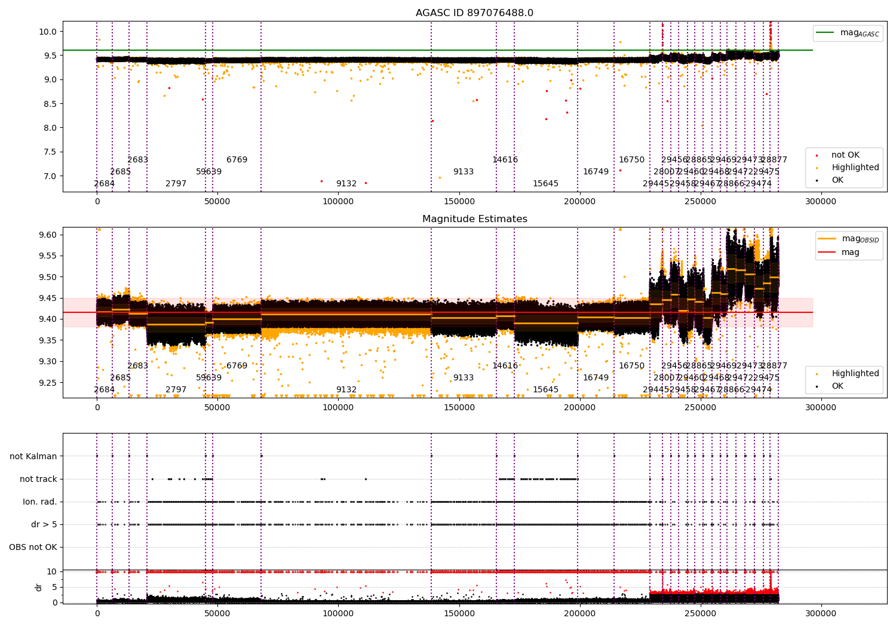This screenshot has width=896, height=627.
Task: Select obsid label 59639 in the AGASC ID plot
Action: tap(208, 172)
